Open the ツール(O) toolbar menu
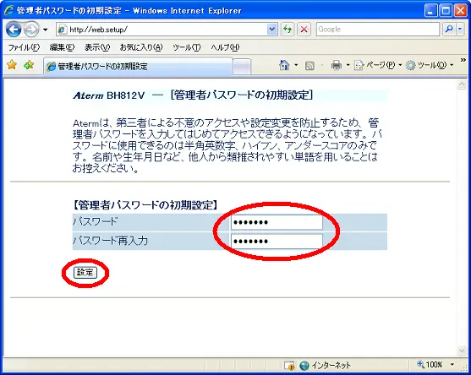The height and width of the screenshot is (375, 471). pyautogui.click(x=430, y=65)
